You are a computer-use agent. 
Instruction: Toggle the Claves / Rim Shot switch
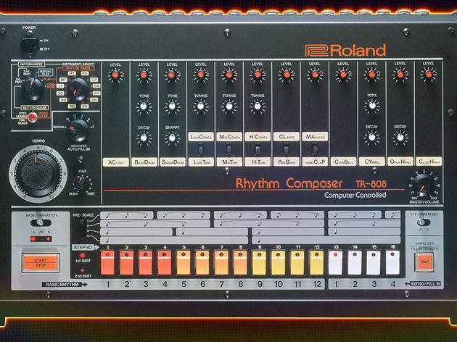click(287, 149)
